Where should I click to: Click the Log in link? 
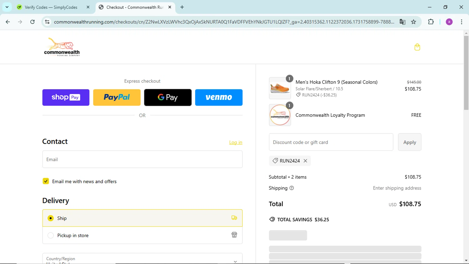(236, 142)
